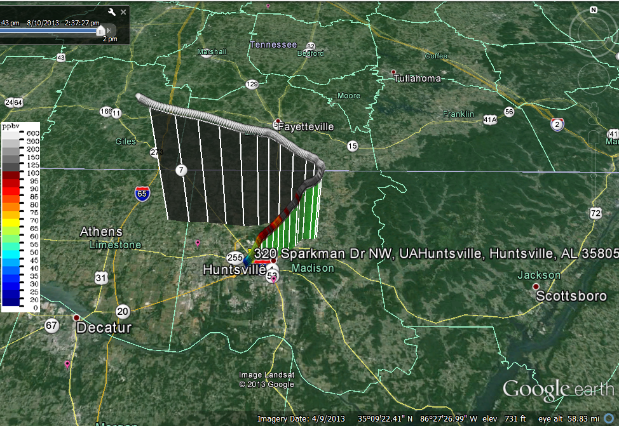Click the pink placemark west of Huntsville
This screenshot has width=619, height=426.
click(198, 243)
